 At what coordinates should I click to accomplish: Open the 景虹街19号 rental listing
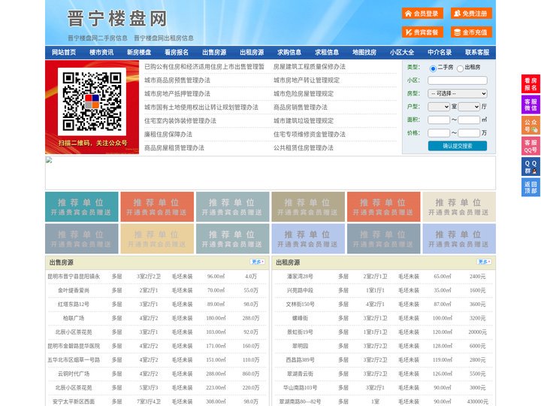tap(300, 332)
